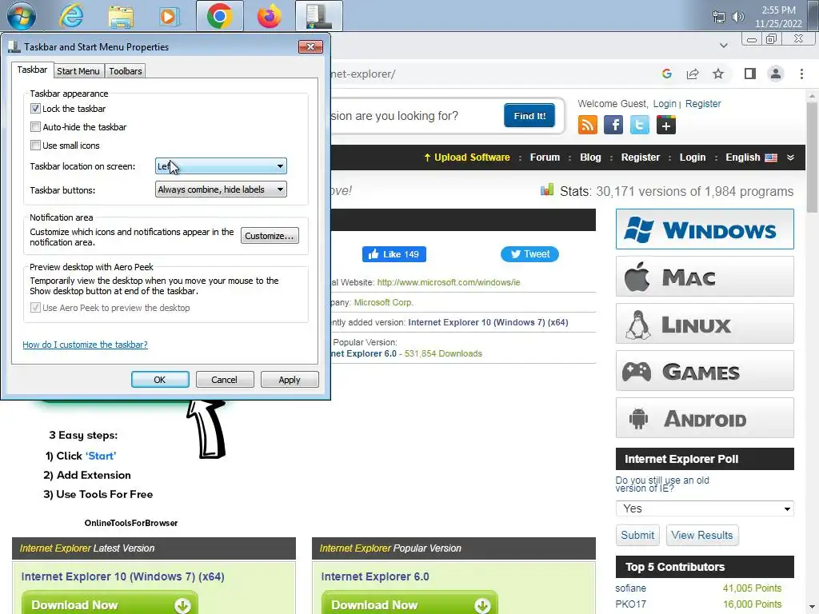Show the clock and date flyout

(778, 17)
